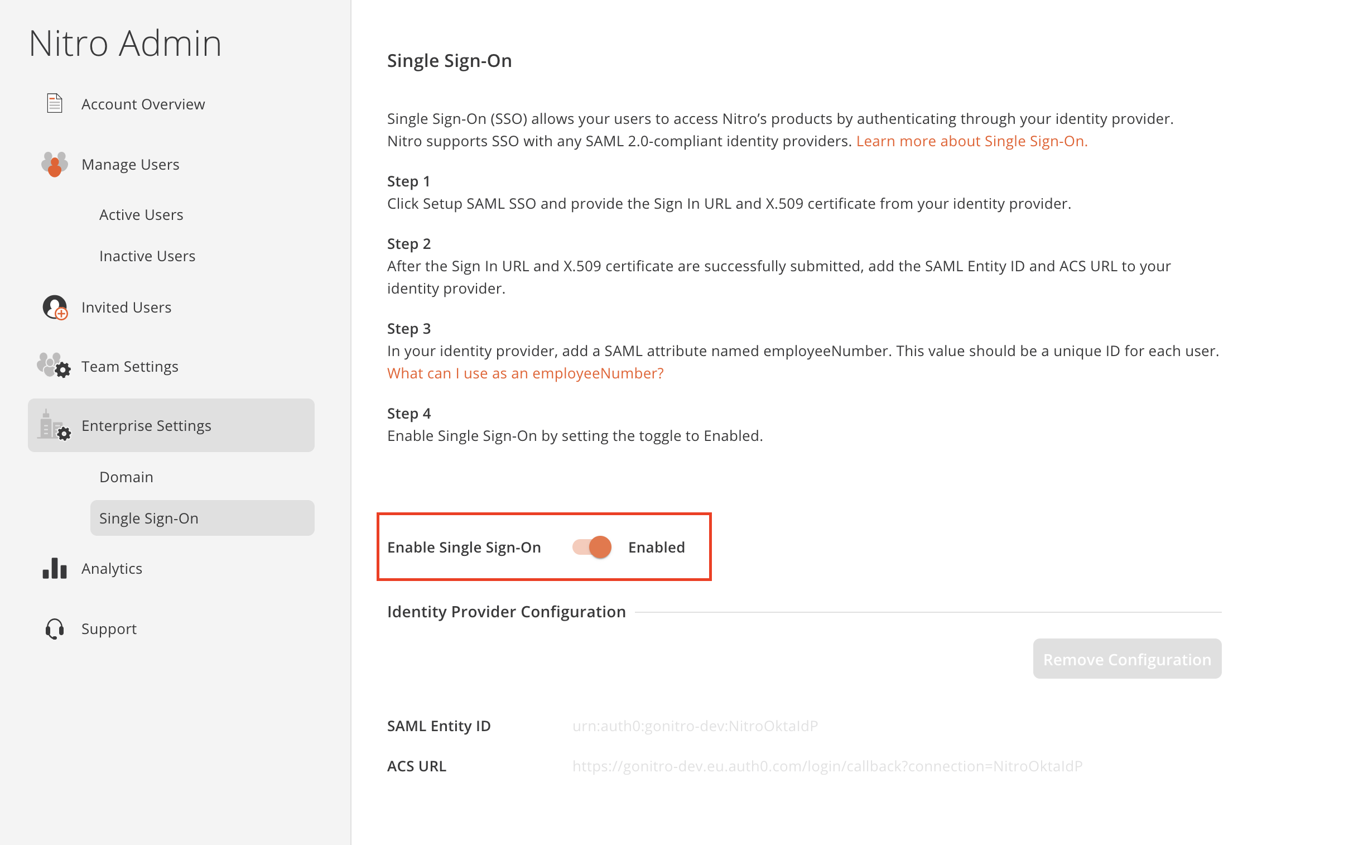Click the Support headset icon

coord(54,628)
